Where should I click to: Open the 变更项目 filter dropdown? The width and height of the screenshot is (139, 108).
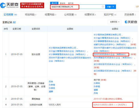click(114, 22)
